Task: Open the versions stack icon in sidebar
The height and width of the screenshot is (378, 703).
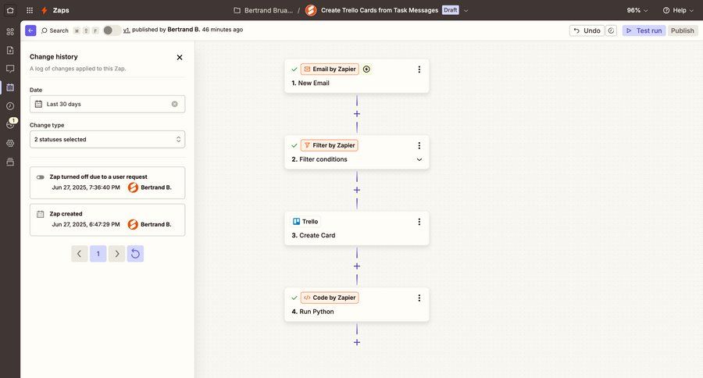Action: pyautogui.click(x=10, y=162)
